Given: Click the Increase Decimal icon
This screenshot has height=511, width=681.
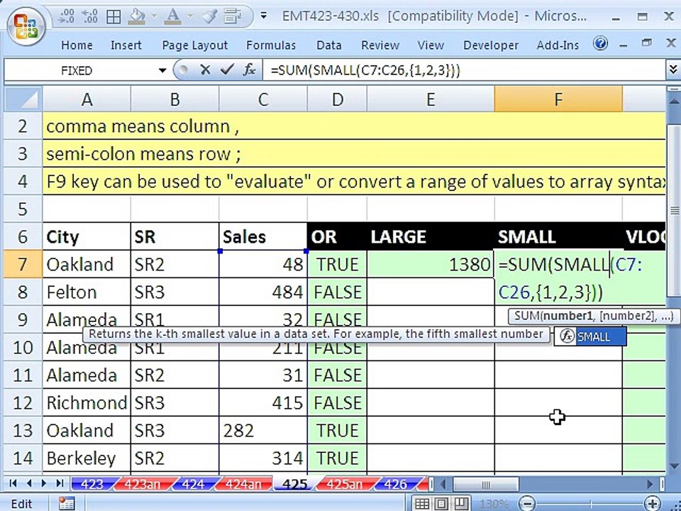Looking at the screenshot, I should click(67, 16).
